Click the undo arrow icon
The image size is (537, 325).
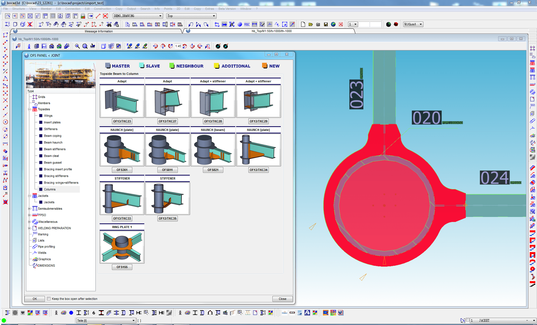tap(191, 24)
